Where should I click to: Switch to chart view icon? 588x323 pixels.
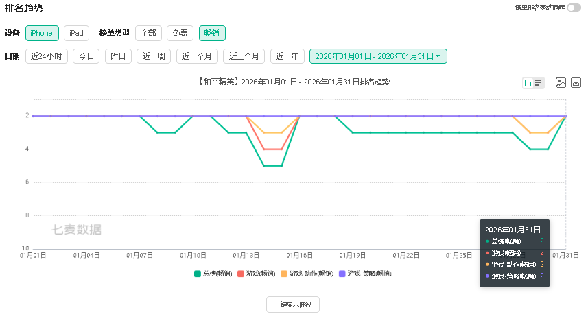528,83
